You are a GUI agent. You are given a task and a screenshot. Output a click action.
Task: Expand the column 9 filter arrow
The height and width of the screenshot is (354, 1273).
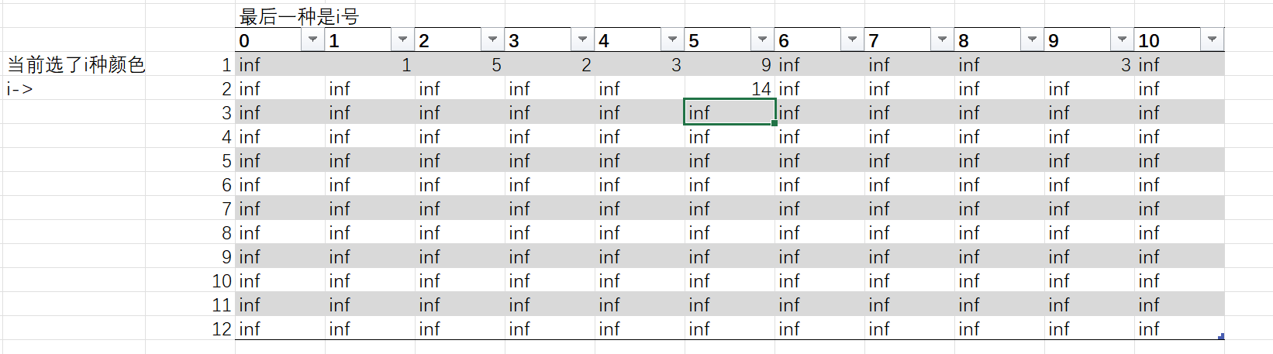(x=1122, y=40)
